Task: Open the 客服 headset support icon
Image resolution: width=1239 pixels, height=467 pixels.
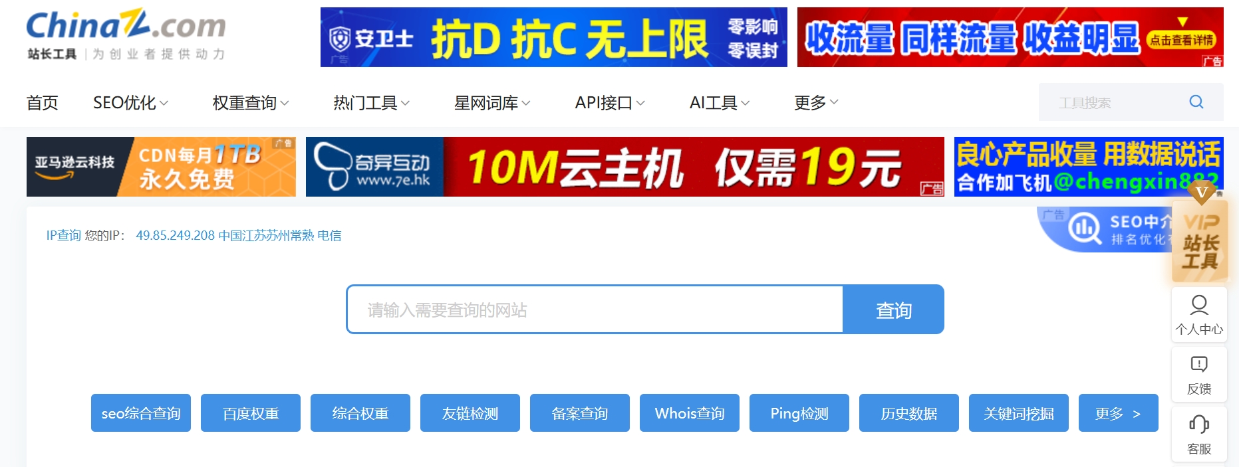Action: tap(1199, 434)
